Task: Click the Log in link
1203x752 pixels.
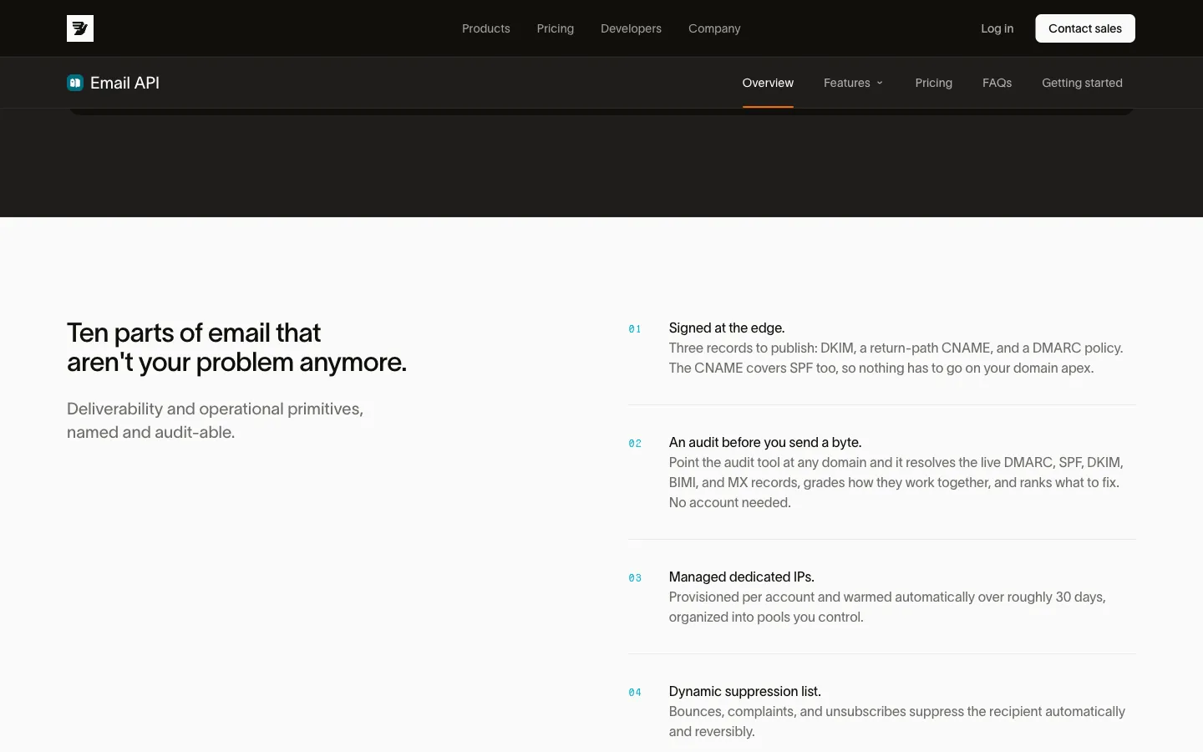Action: click(997, 28)
